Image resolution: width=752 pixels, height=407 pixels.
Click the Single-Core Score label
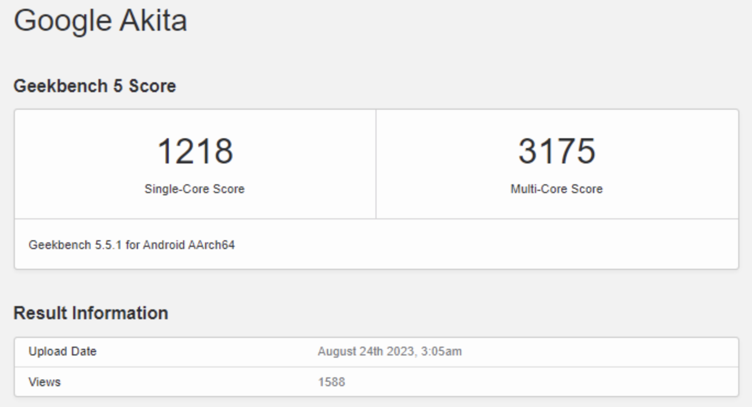195,189
